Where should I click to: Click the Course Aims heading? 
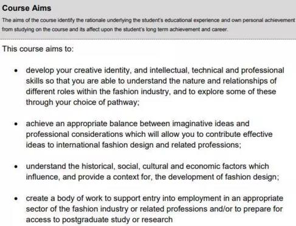(27, 8)
